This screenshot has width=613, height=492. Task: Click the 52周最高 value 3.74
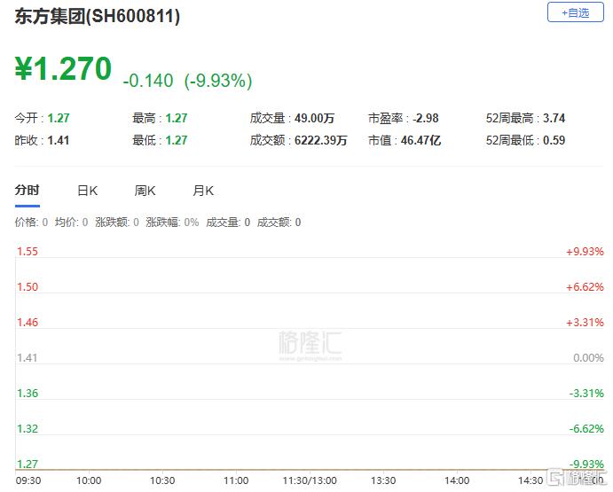tap(554, 118)
